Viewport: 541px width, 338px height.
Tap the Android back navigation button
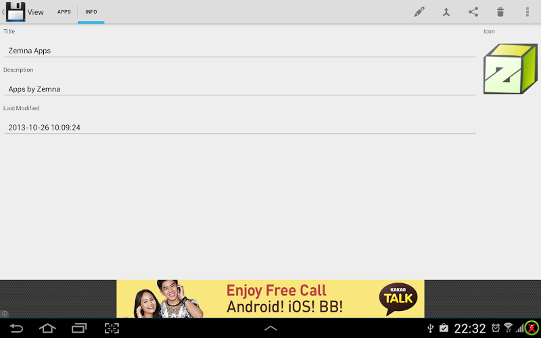pos(16,328)
